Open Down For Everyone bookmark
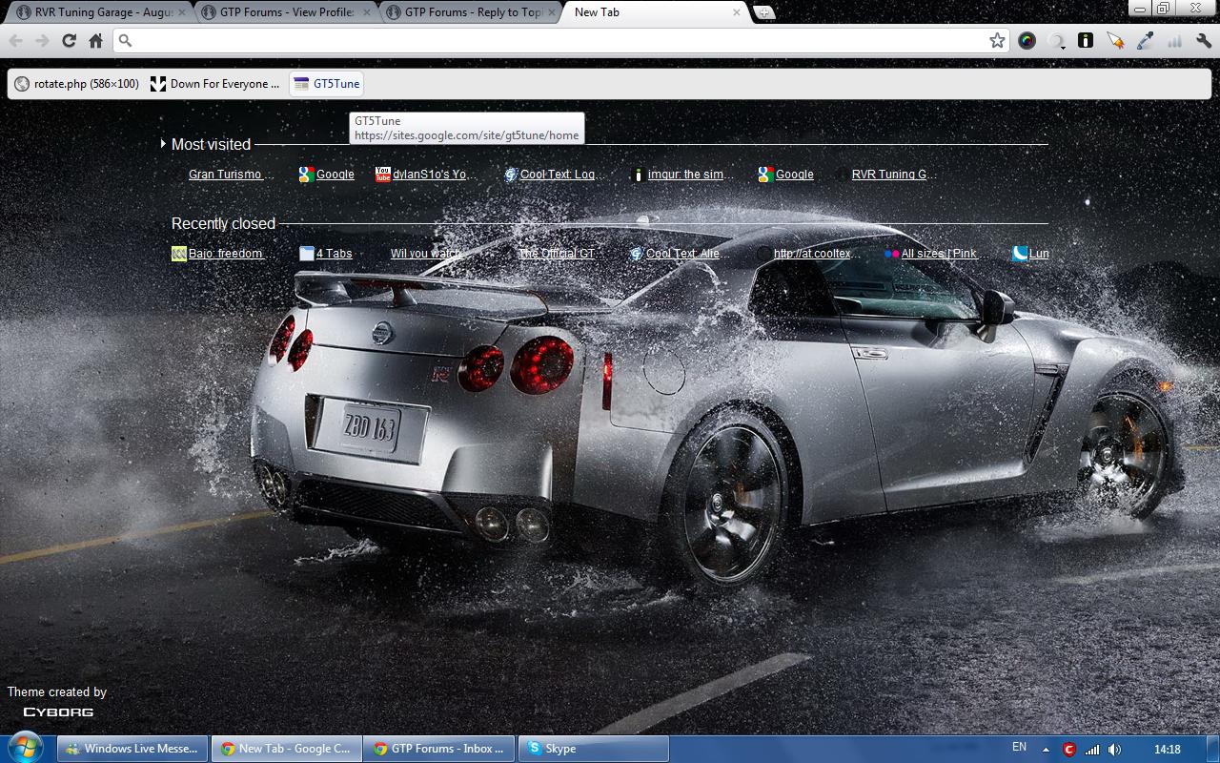Screen dimensions: 1220x763 (x=215, y=84)
